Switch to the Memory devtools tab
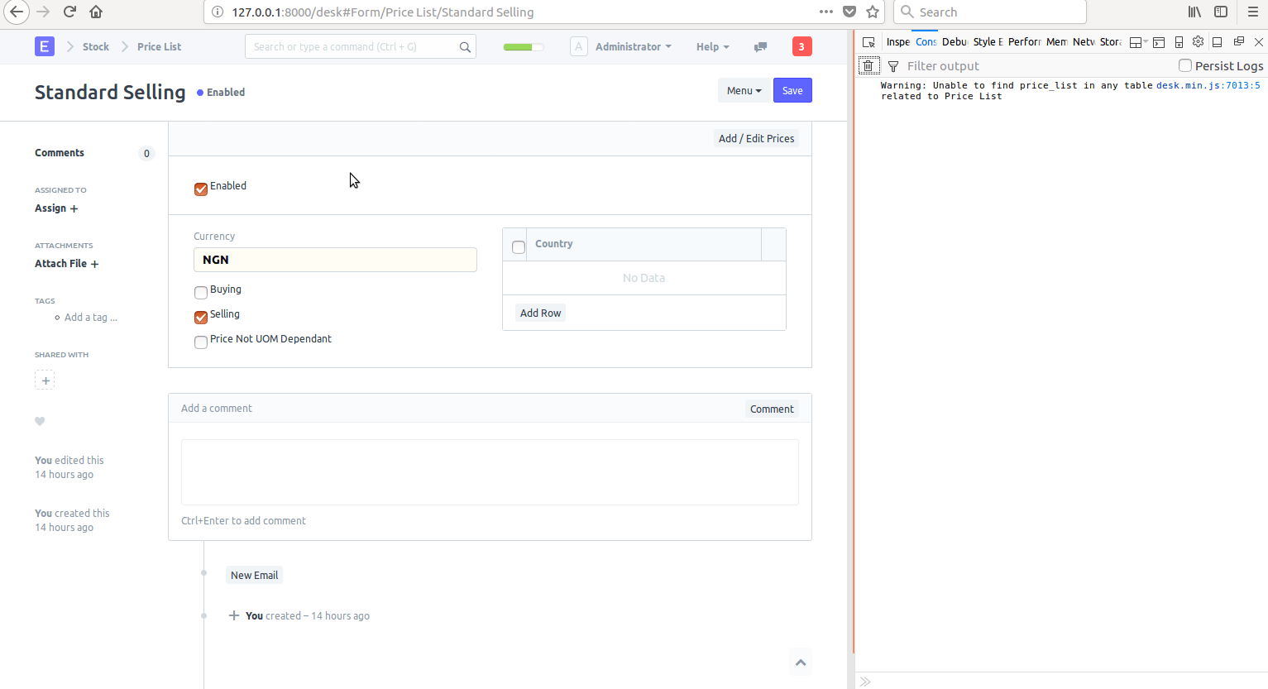Viewport: 1268px width, 689px height. point(1056,42)
